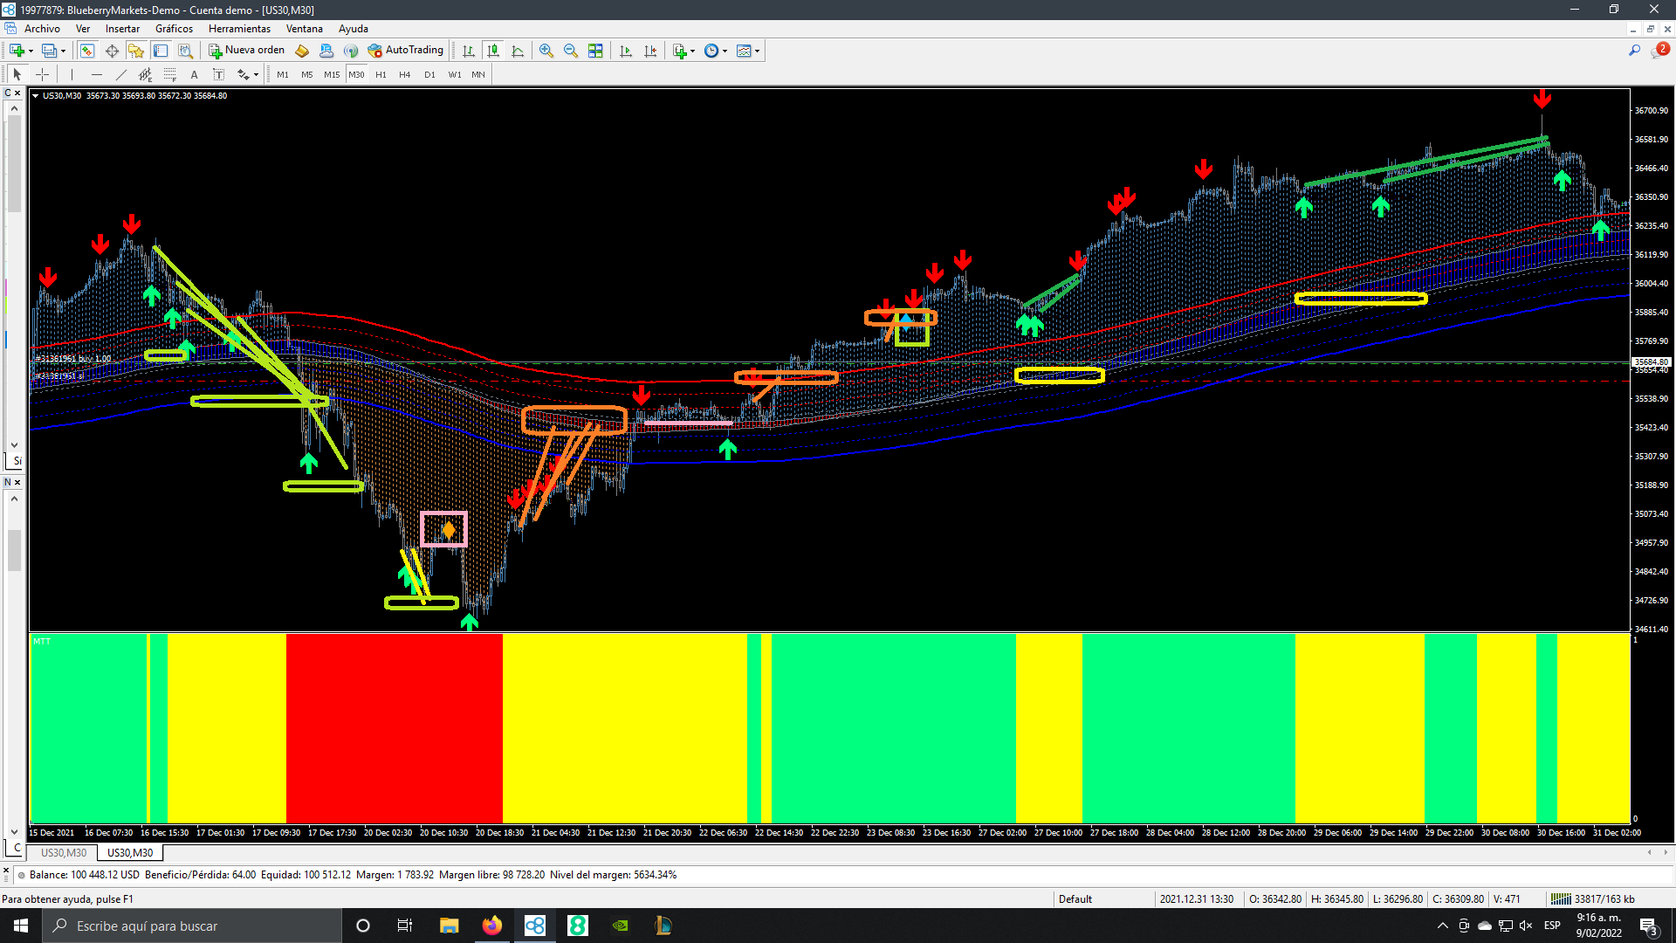Click the Windows search box

pyautogui.click(x=192, y=926)
